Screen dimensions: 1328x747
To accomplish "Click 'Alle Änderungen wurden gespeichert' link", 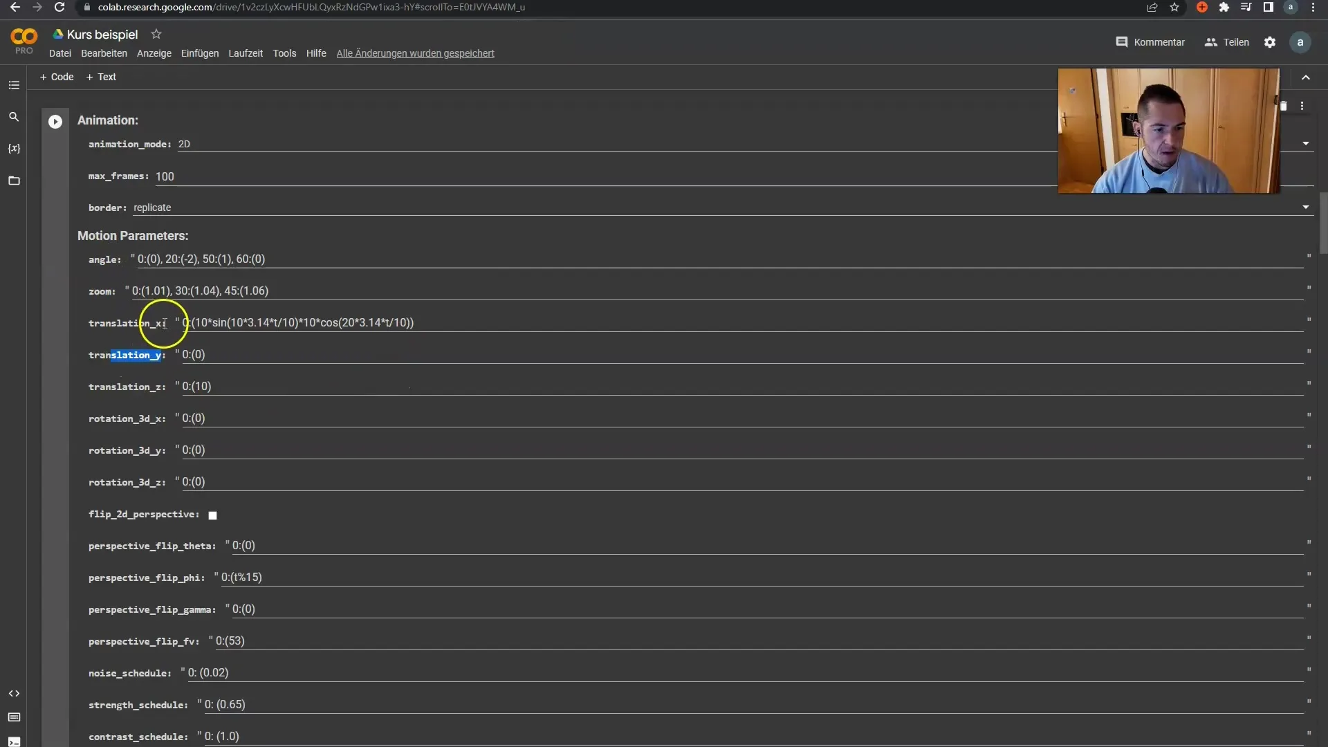I will (415, 53).
